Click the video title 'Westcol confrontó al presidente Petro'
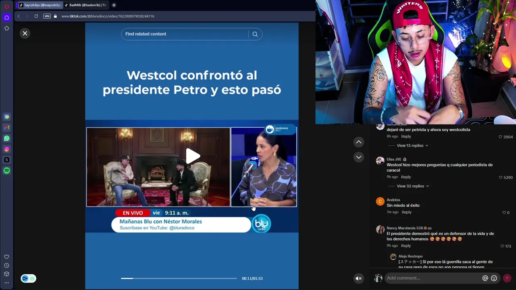 click(192, 82)
